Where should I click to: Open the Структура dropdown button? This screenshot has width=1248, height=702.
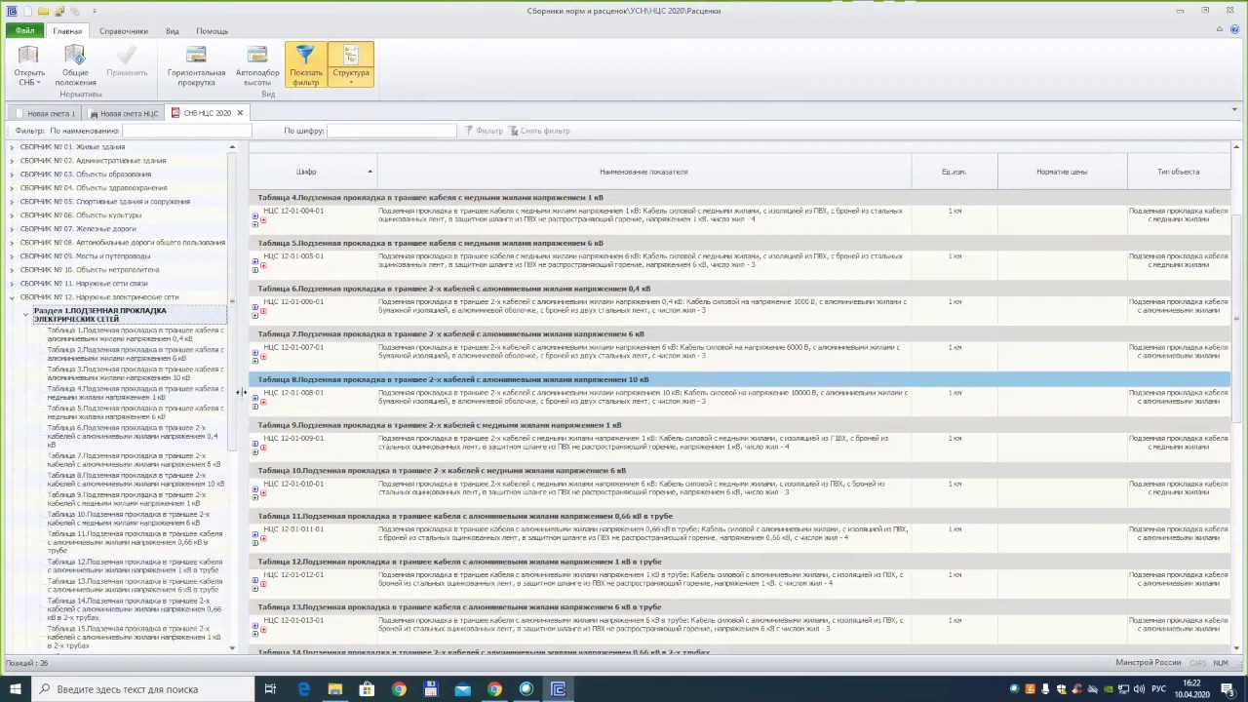point(351,65)
